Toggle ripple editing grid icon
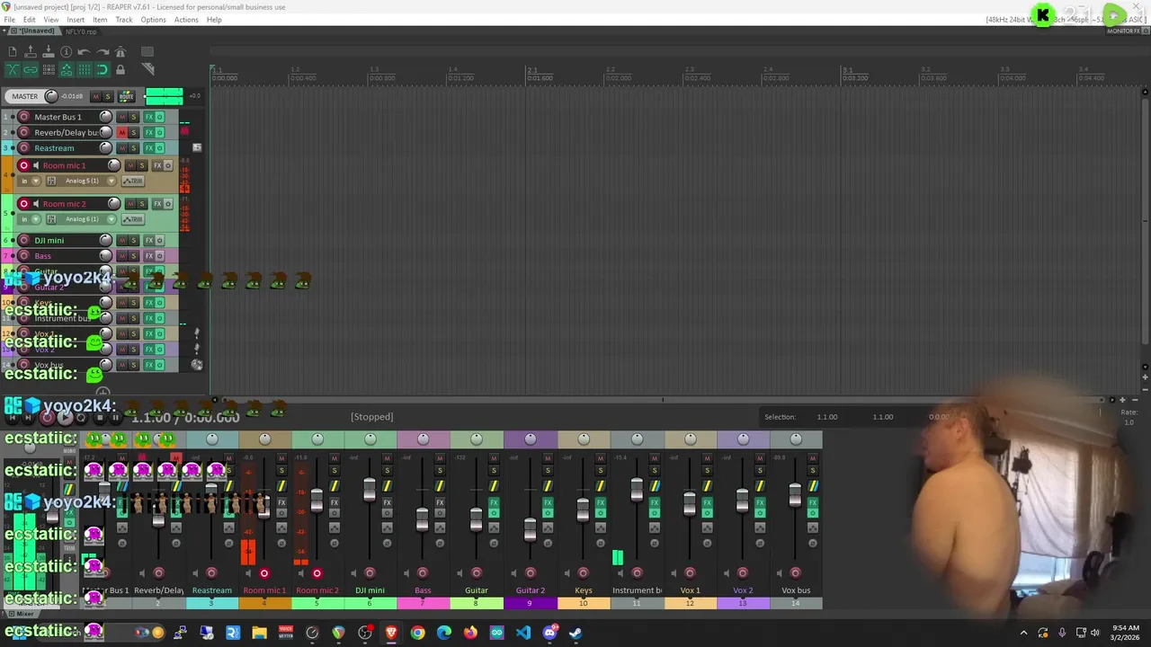Image resolution: width=1151 pixels, height=647 pixels. tap(49, 69)
